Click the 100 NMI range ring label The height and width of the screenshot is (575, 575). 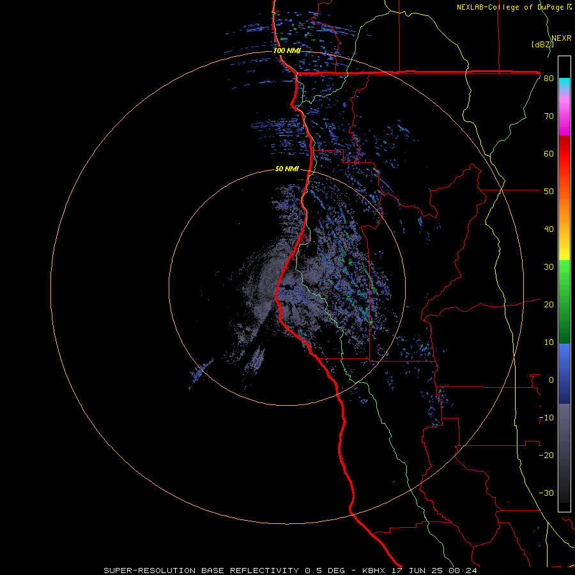pyautogui.click(x=287, y=50)
